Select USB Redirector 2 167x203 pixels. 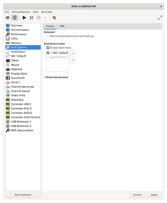point(23,126)
